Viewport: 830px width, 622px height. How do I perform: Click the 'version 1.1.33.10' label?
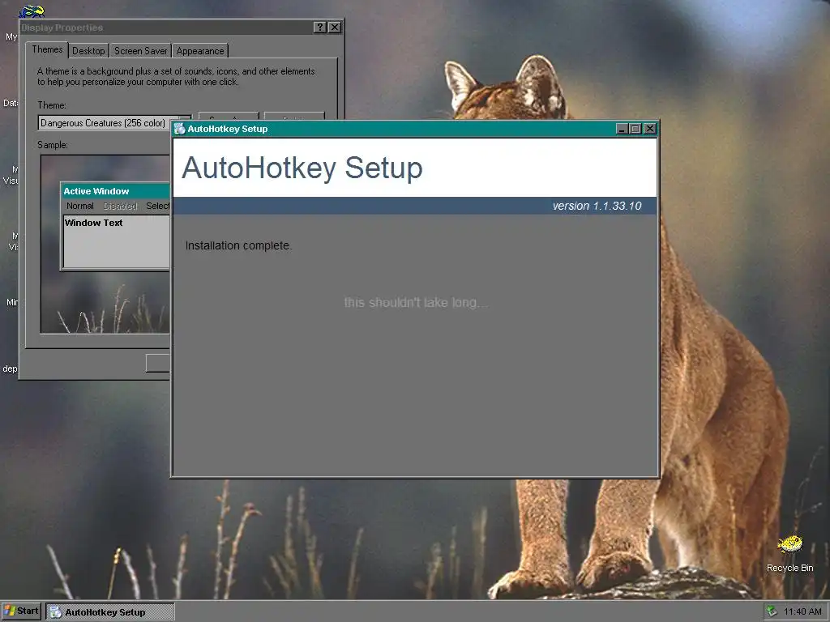tap(597, 206)
